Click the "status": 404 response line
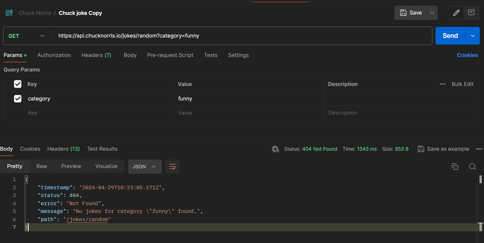The image size is (484, 243). pyautogui.click(x=60, y=195)
